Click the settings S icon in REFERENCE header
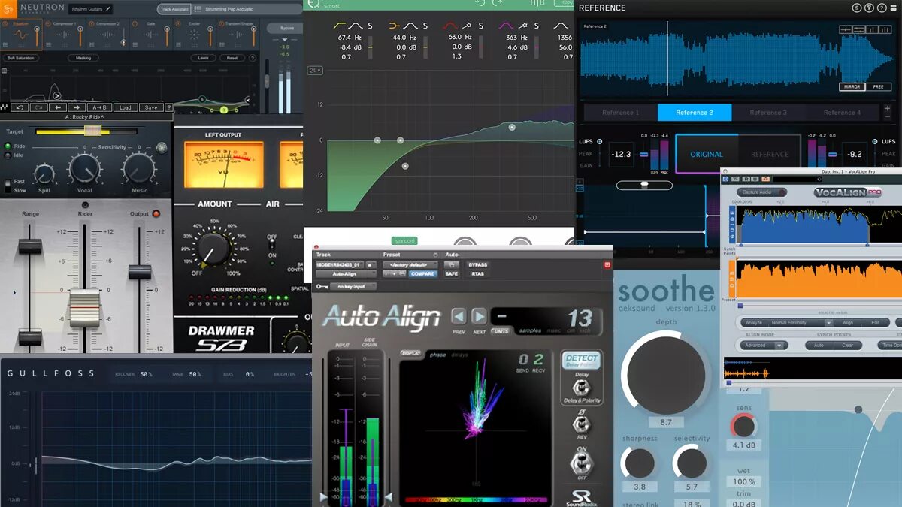902x507 pixels. coord(857,8)
